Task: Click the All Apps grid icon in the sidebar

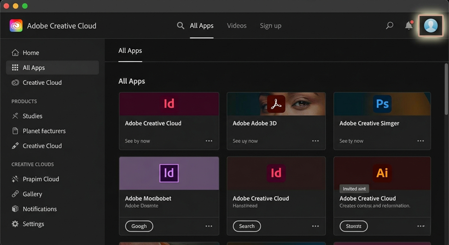Action: pyautogui.click(x=15, y=68)
